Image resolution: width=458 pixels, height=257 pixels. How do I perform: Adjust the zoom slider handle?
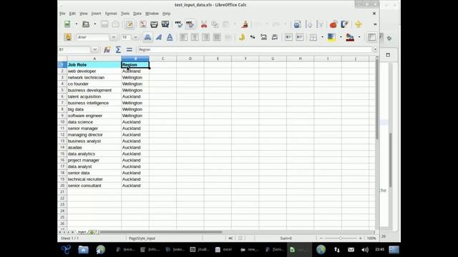(x=341, y=238)
